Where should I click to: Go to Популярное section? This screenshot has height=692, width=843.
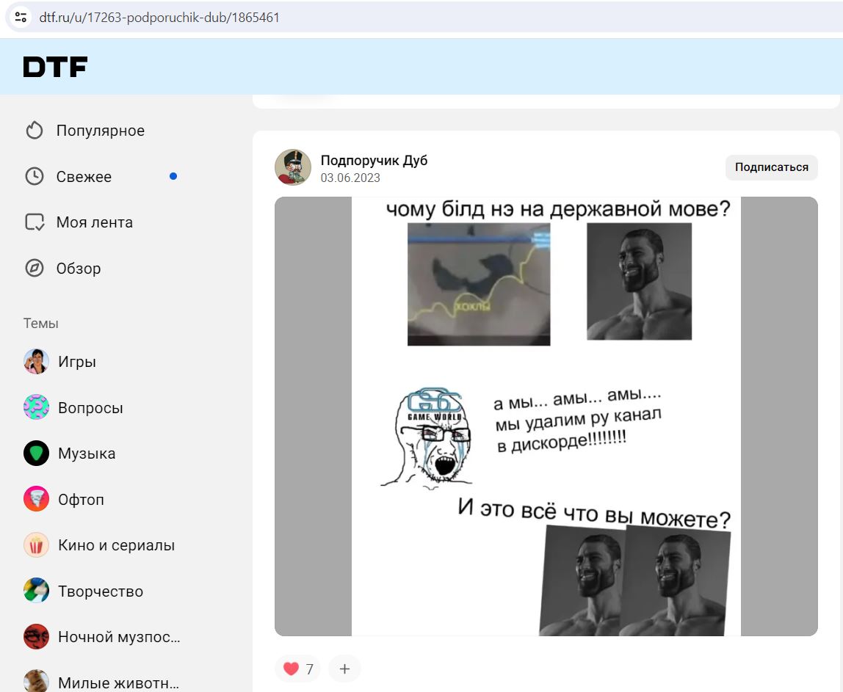[101, 131]
